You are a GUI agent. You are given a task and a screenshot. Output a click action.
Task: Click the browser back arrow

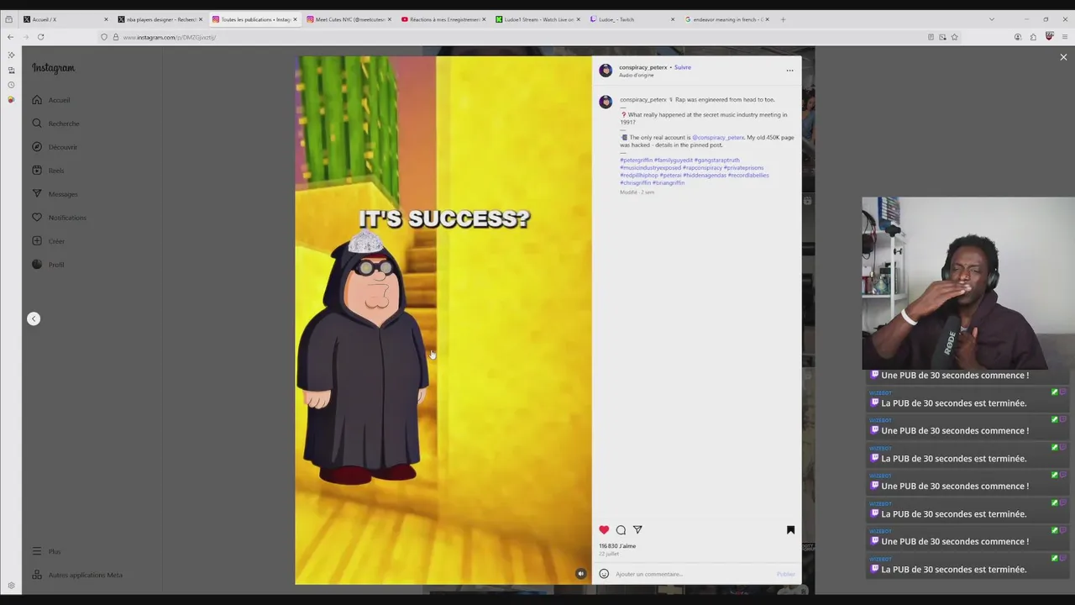[x=10, y=37]
